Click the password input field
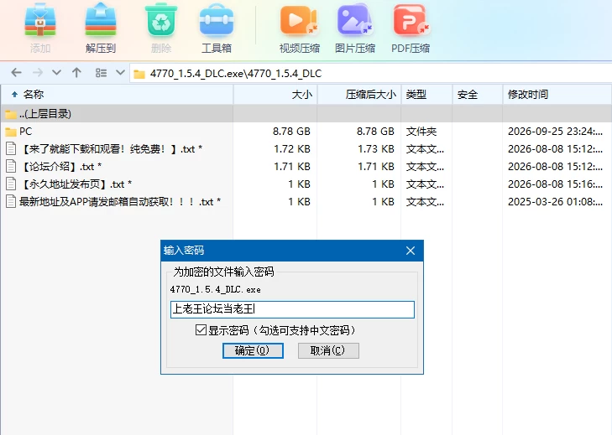 point(292,309)
